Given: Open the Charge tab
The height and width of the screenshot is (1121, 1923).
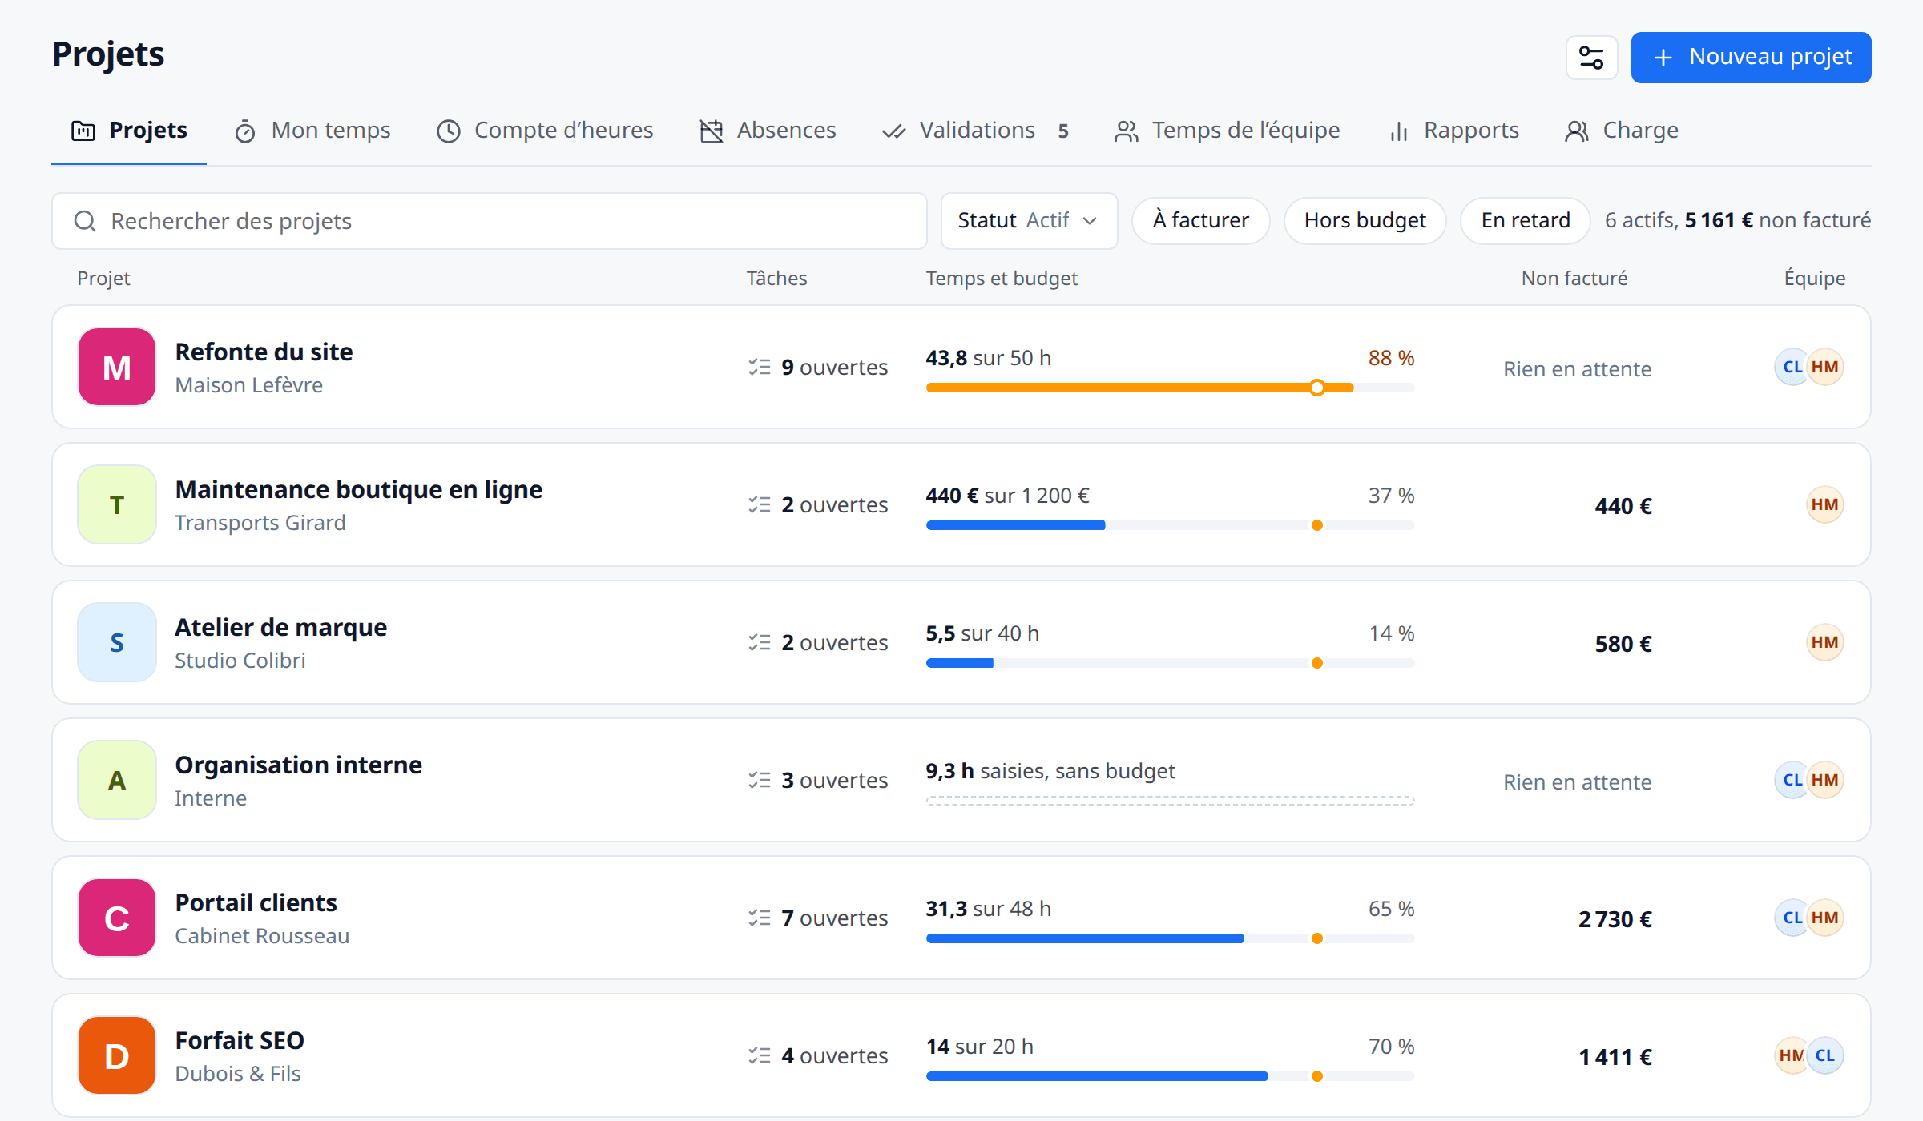Looking at the screenshot, I should pos(1621,131).
